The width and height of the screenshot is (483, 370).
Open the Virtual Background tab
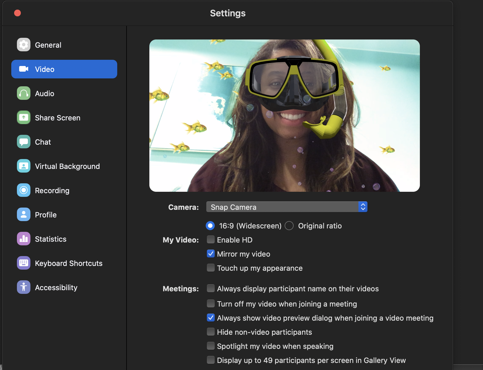coord(64,166)
